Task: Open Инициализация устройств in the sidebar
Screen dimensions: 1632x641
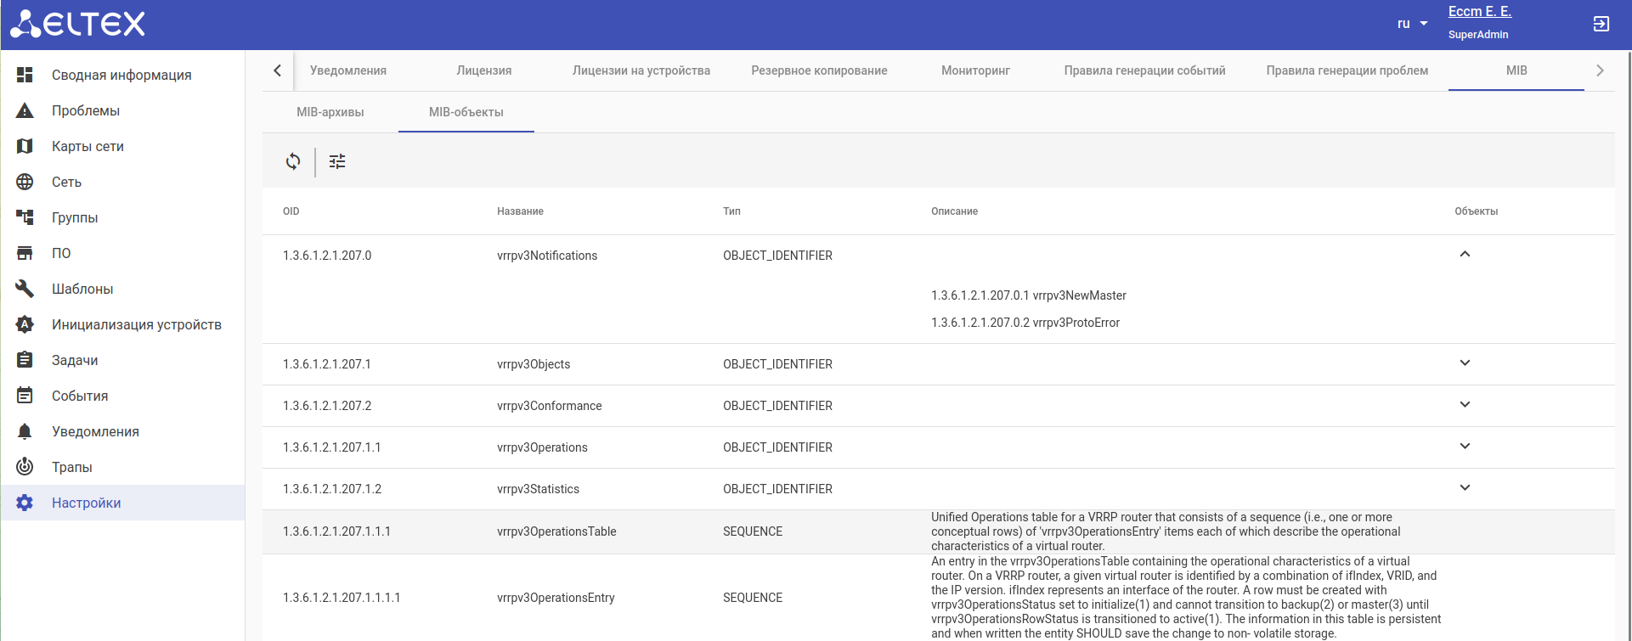Action: click(136, 325)
